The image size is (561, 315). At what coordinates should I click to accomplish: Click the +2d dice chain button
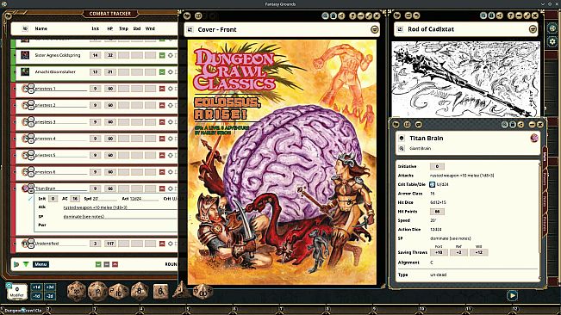click(x=49, y=287)
